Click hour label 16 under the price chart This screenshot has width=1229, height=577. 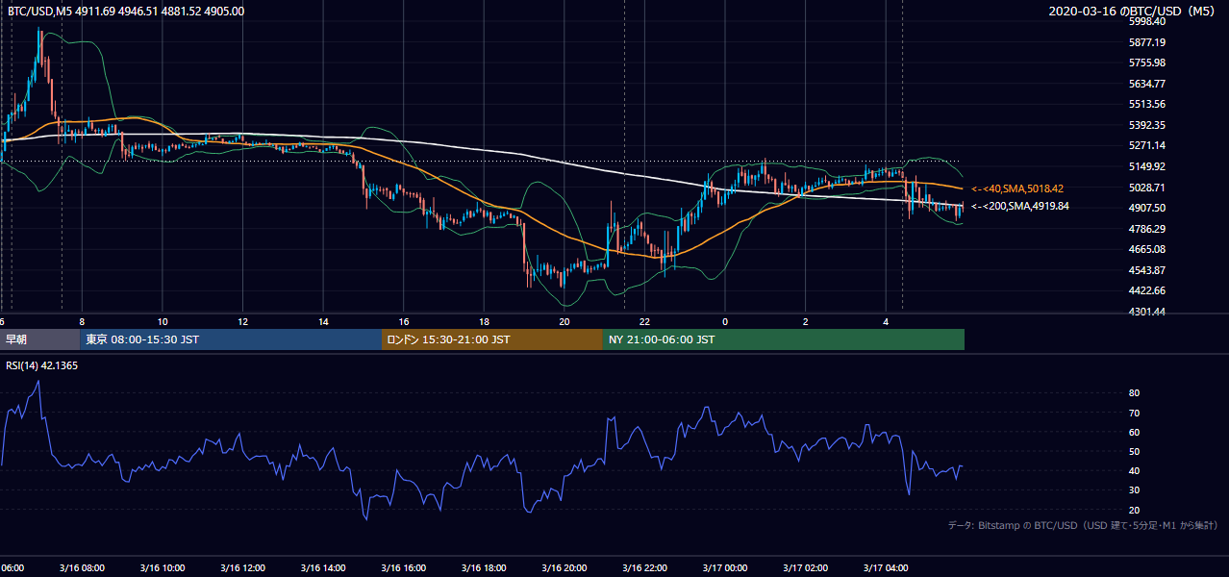[403, 321]
